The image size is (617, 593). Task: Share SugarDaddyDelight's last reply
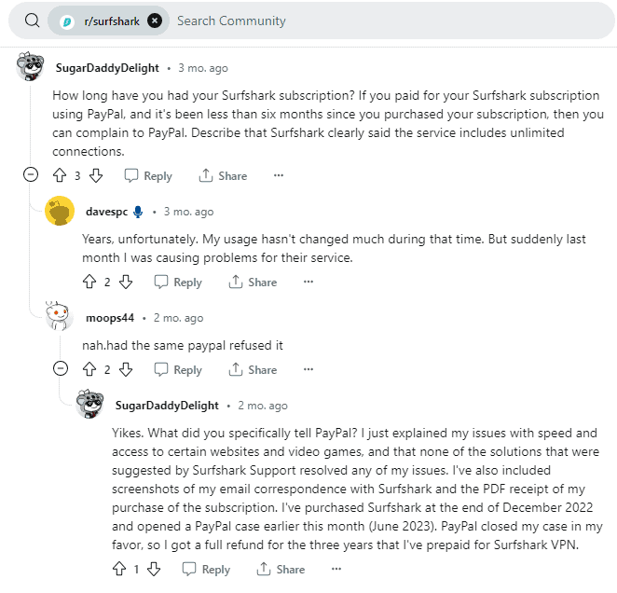tap(281, 569)
